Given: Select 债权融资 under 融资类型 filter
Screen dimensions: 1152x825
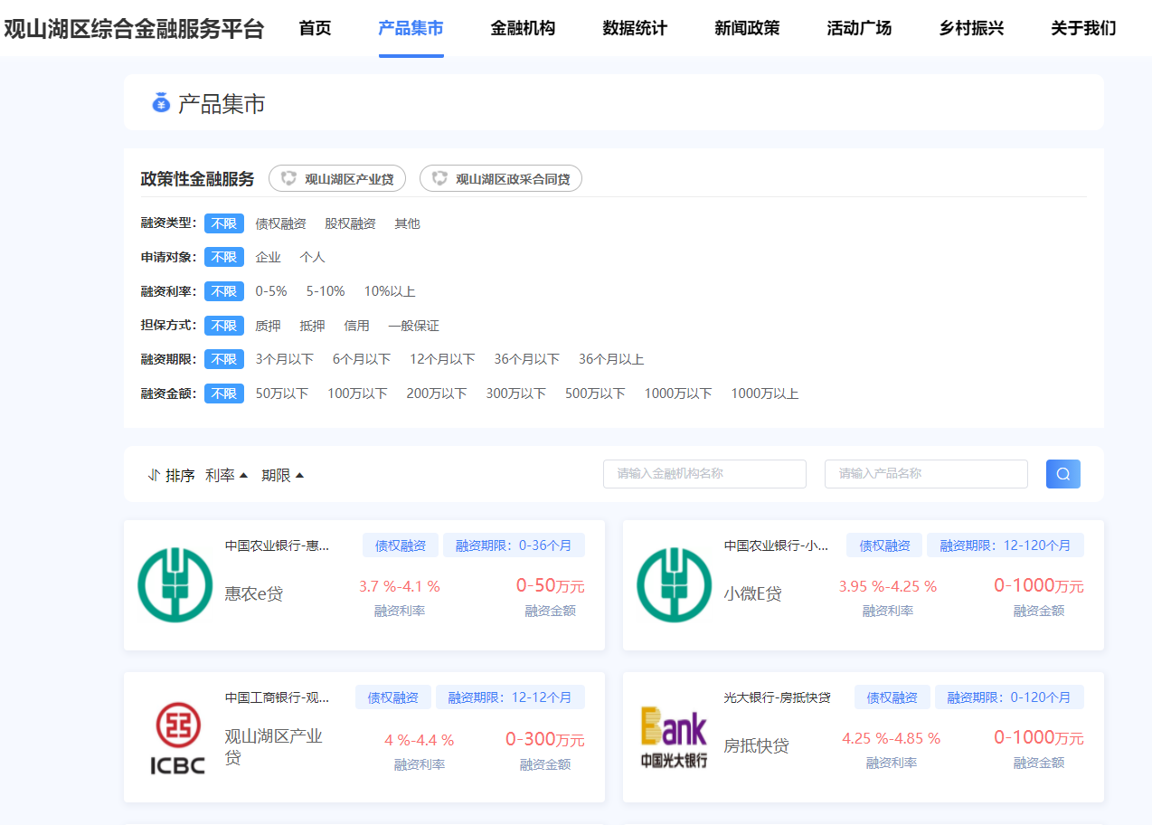Looking at the screenshot, I should click(280, 223).
